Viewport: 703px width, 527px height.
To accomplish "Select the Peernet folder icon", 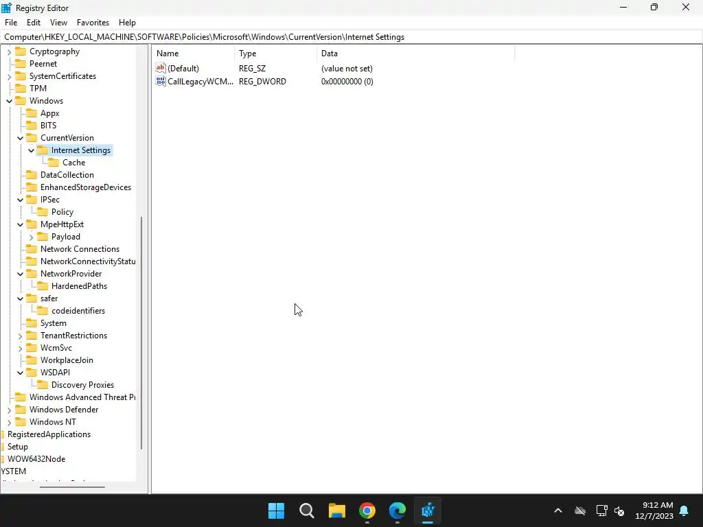I will tap(21, 64).
